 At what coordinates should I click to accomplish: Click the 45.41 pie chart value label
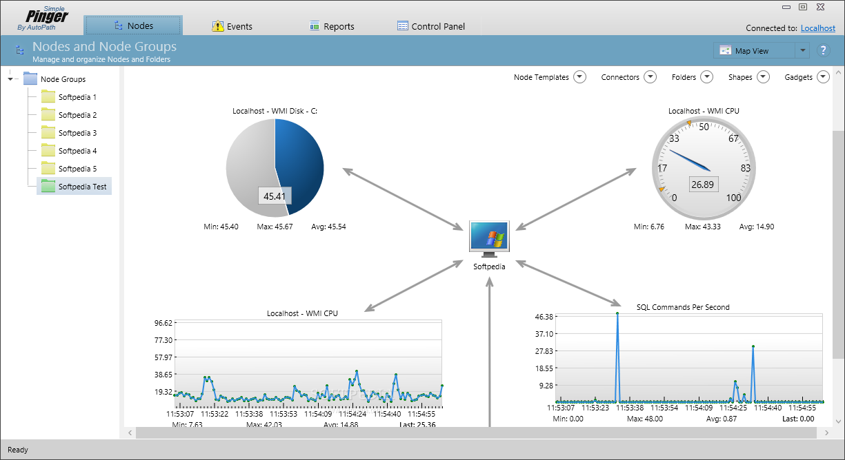pos(275,196)
